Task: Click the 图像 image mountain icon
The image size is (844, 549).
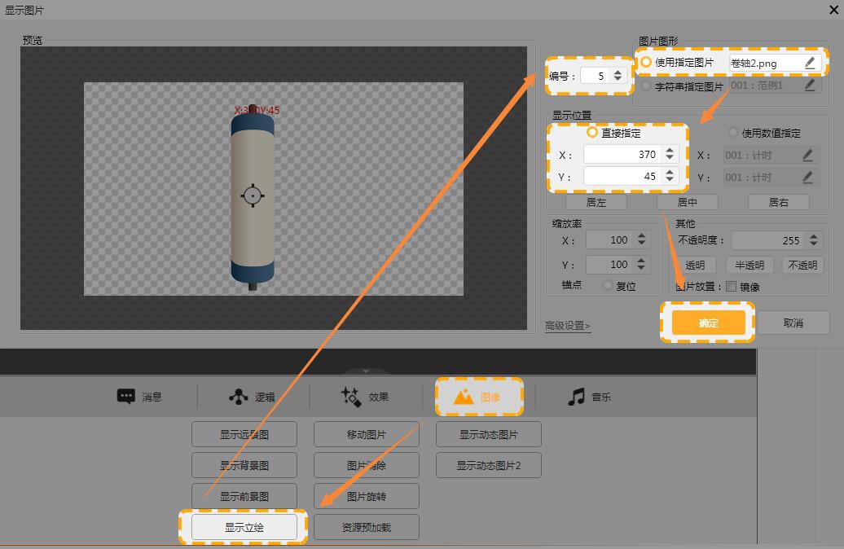Action: (x=464, y=397)
